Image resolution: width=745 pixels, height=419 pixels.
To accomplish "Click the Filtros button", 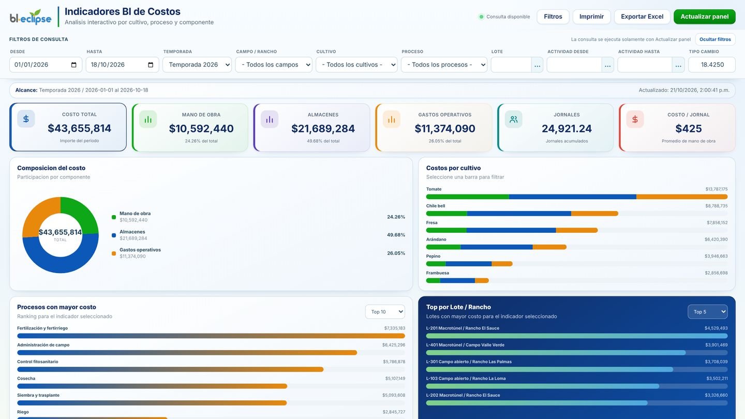I will [x=553, y=17].
